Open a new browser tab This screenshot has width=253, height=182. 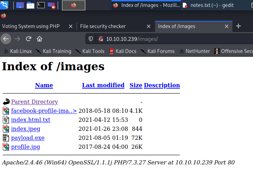point(238,26)
